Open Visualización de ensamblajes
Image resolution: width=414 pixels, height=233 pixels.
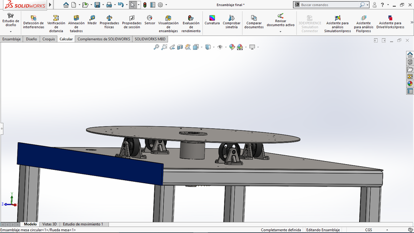(x=168, y=24)
